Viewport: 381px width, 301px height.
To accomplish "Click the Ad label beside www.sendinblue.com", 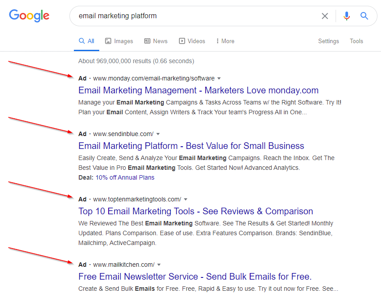I will tap(82, 134).
